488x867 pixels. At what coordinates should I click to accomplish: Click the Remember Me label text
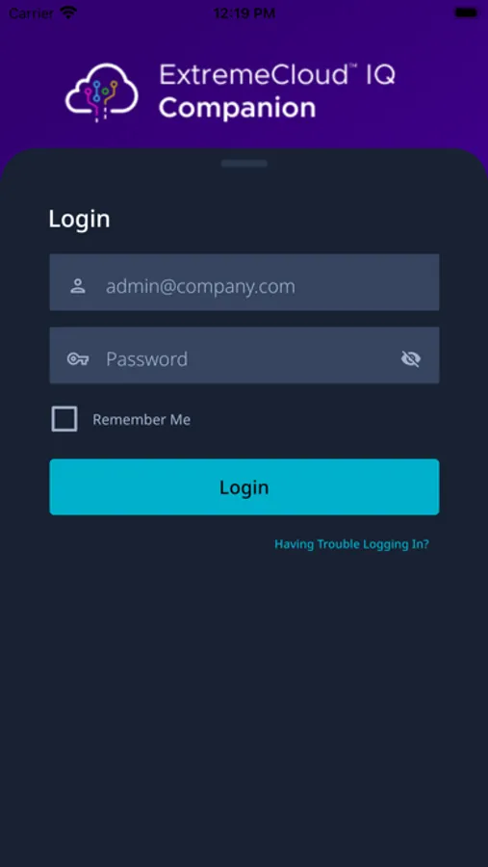(x=141, y=420)
